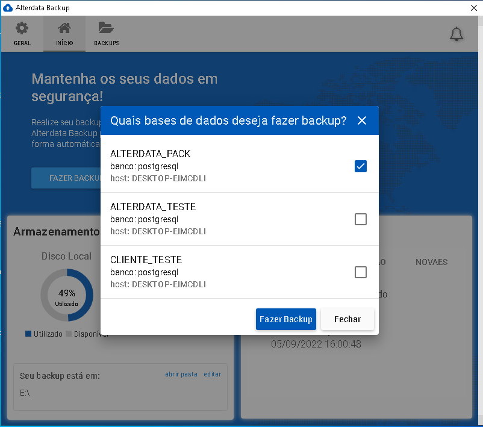Select the ALTERDATA_PACK database name
483x427 pixels.
(151, 154)
